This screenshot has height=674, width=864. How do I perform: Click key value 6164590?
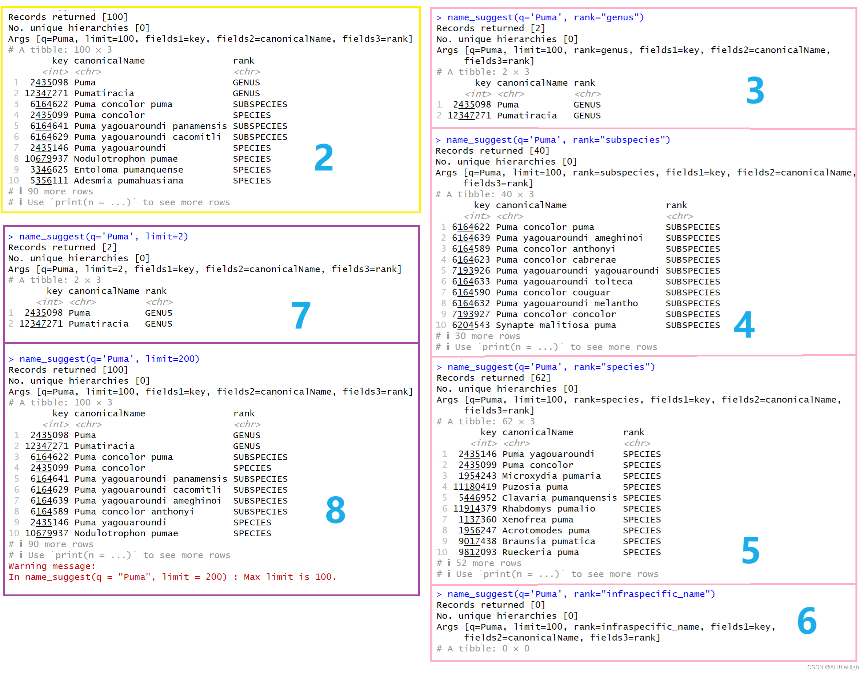coord(471,293)
